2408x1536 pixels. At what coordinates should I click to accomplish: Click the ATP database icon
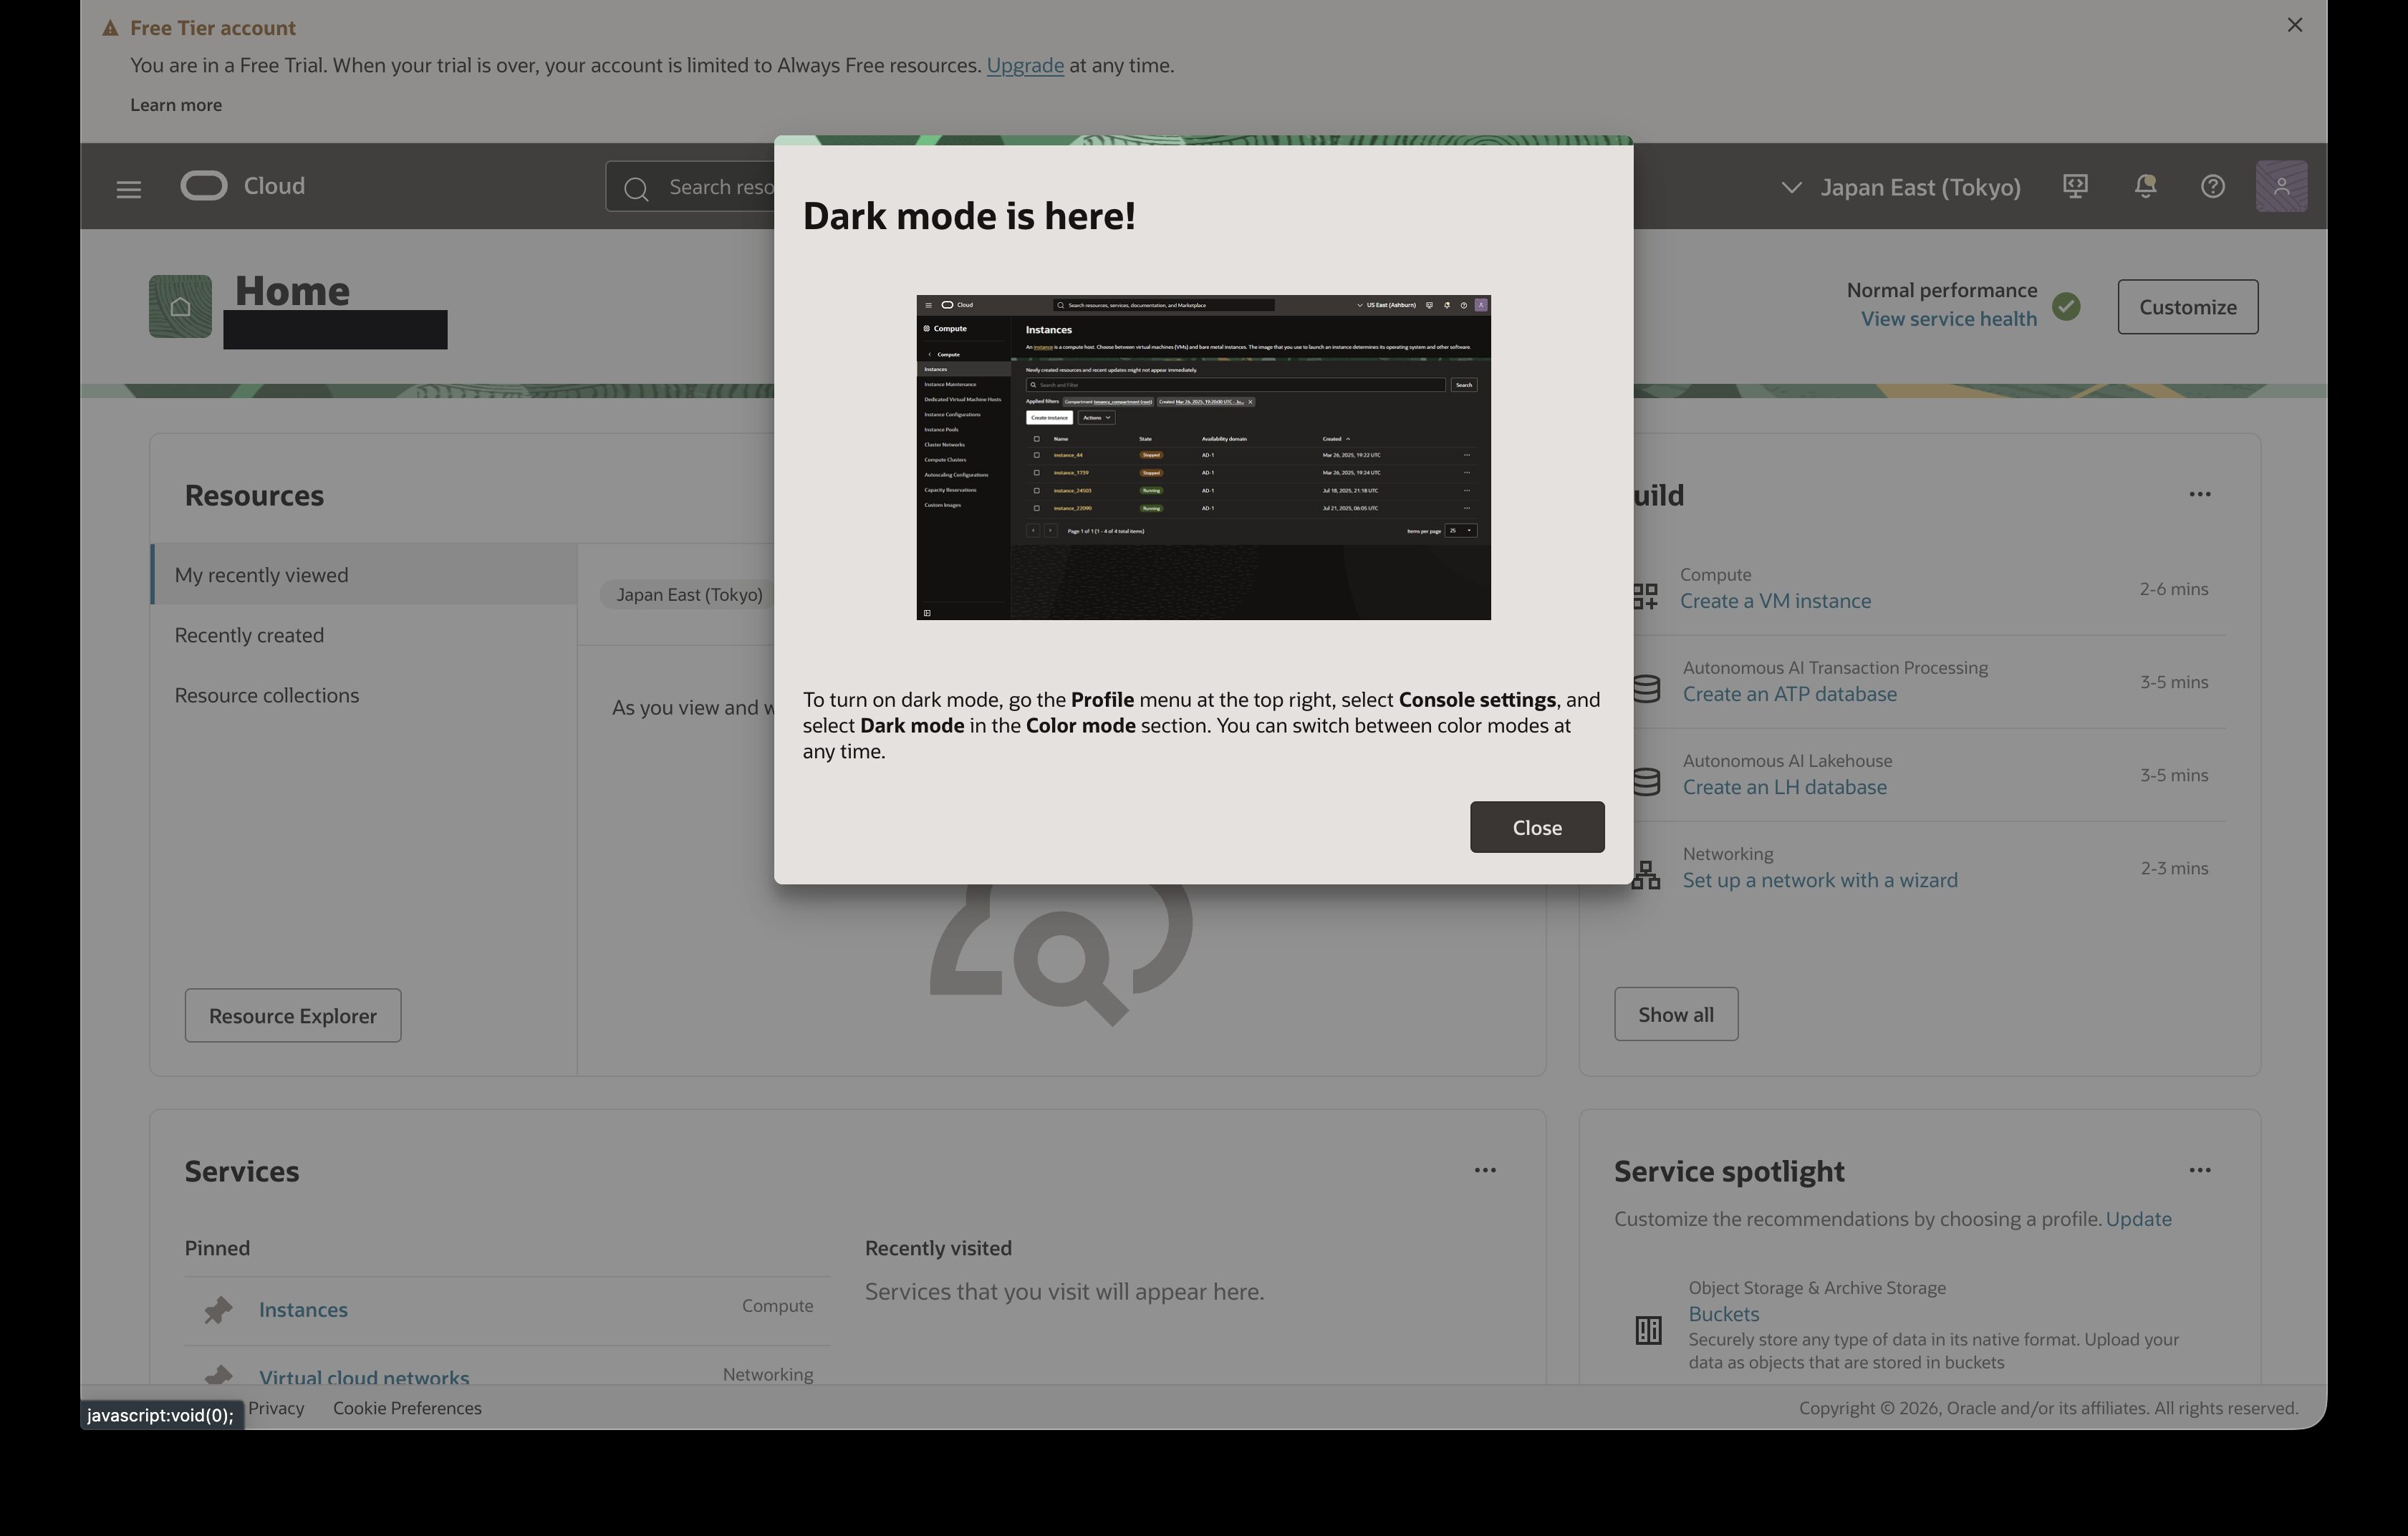pos(1647,688)
